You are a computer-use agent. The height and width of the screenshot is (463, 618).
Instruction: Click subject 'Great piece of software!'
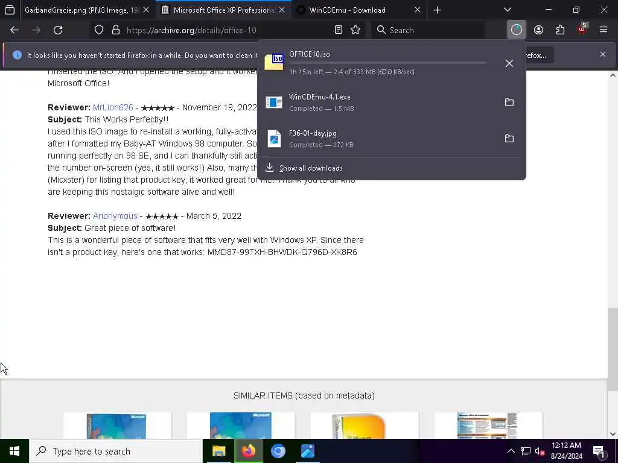point(130,228)
